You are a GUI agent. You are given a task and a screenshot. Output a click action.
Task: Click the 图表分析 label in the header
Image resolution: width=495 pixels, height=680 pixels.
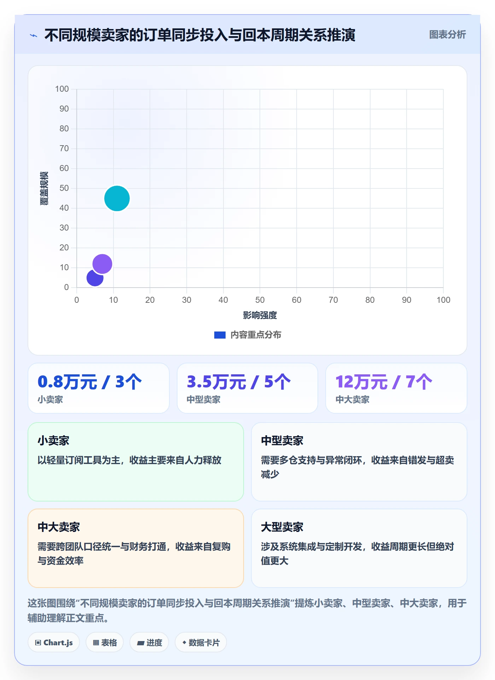447,35
